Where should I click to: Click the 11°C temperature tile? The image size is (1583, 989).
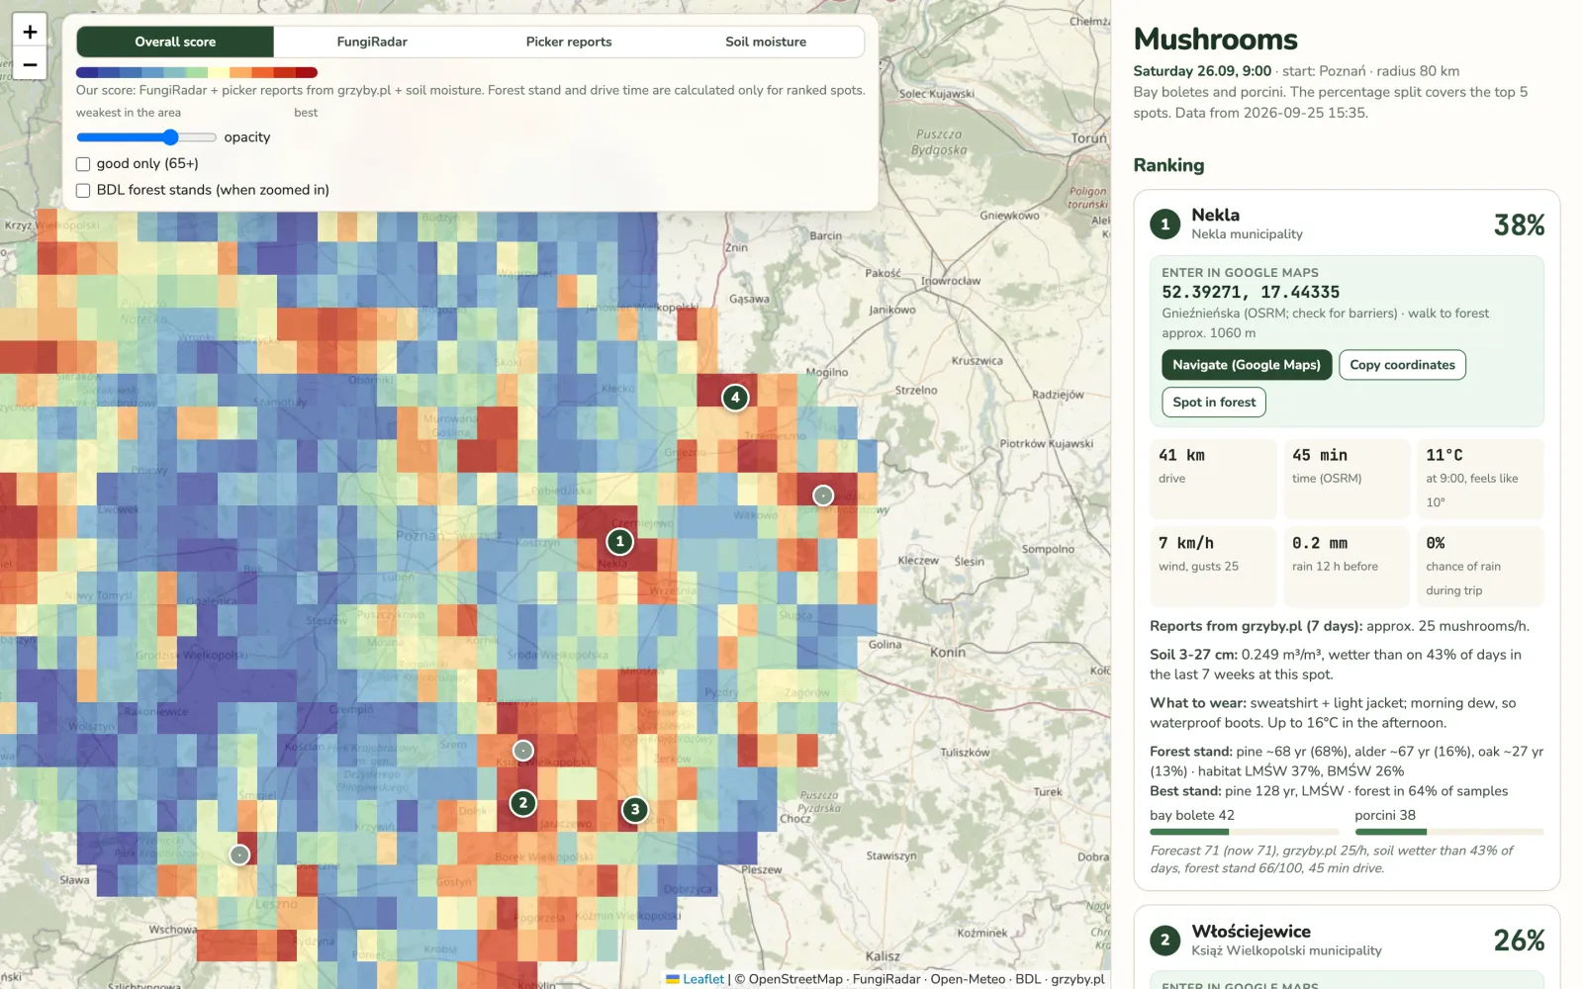1480,479
